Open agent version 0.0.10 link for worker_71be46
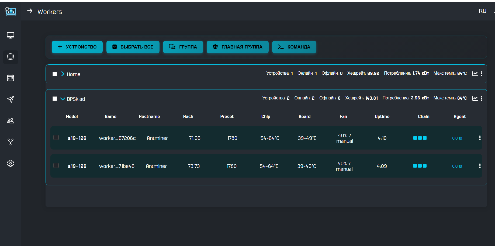Viewport: 495px width, 246px height. click(x=457, y=166)
